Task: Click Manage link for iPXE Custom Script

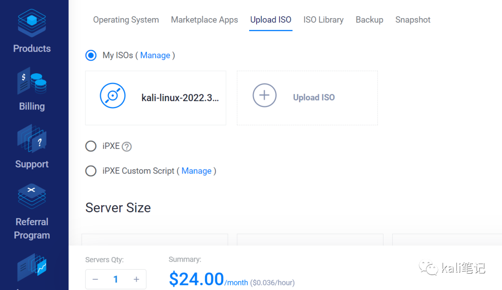Action: tap(197, 171)
